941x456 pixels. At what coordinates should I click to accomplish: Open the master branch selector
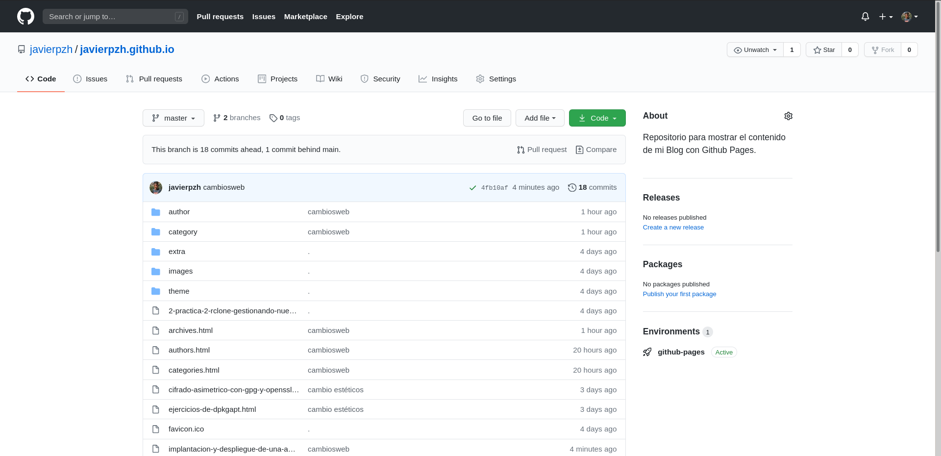(x=173, y=118)
